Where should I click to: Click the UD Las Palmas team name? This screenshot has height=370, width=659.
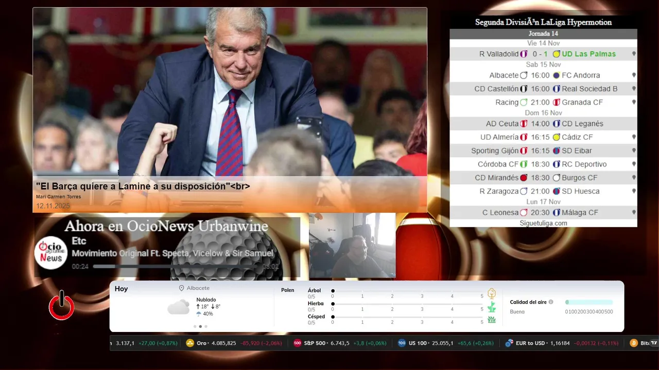pos(588,54)
